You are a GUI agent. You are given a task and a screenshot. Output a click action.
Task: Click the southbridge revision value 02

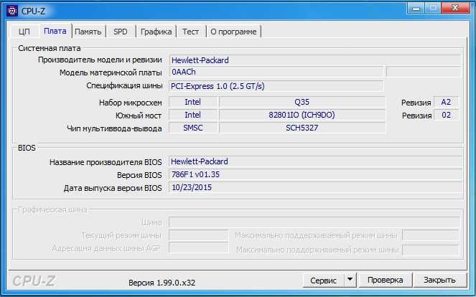point(446,115)
